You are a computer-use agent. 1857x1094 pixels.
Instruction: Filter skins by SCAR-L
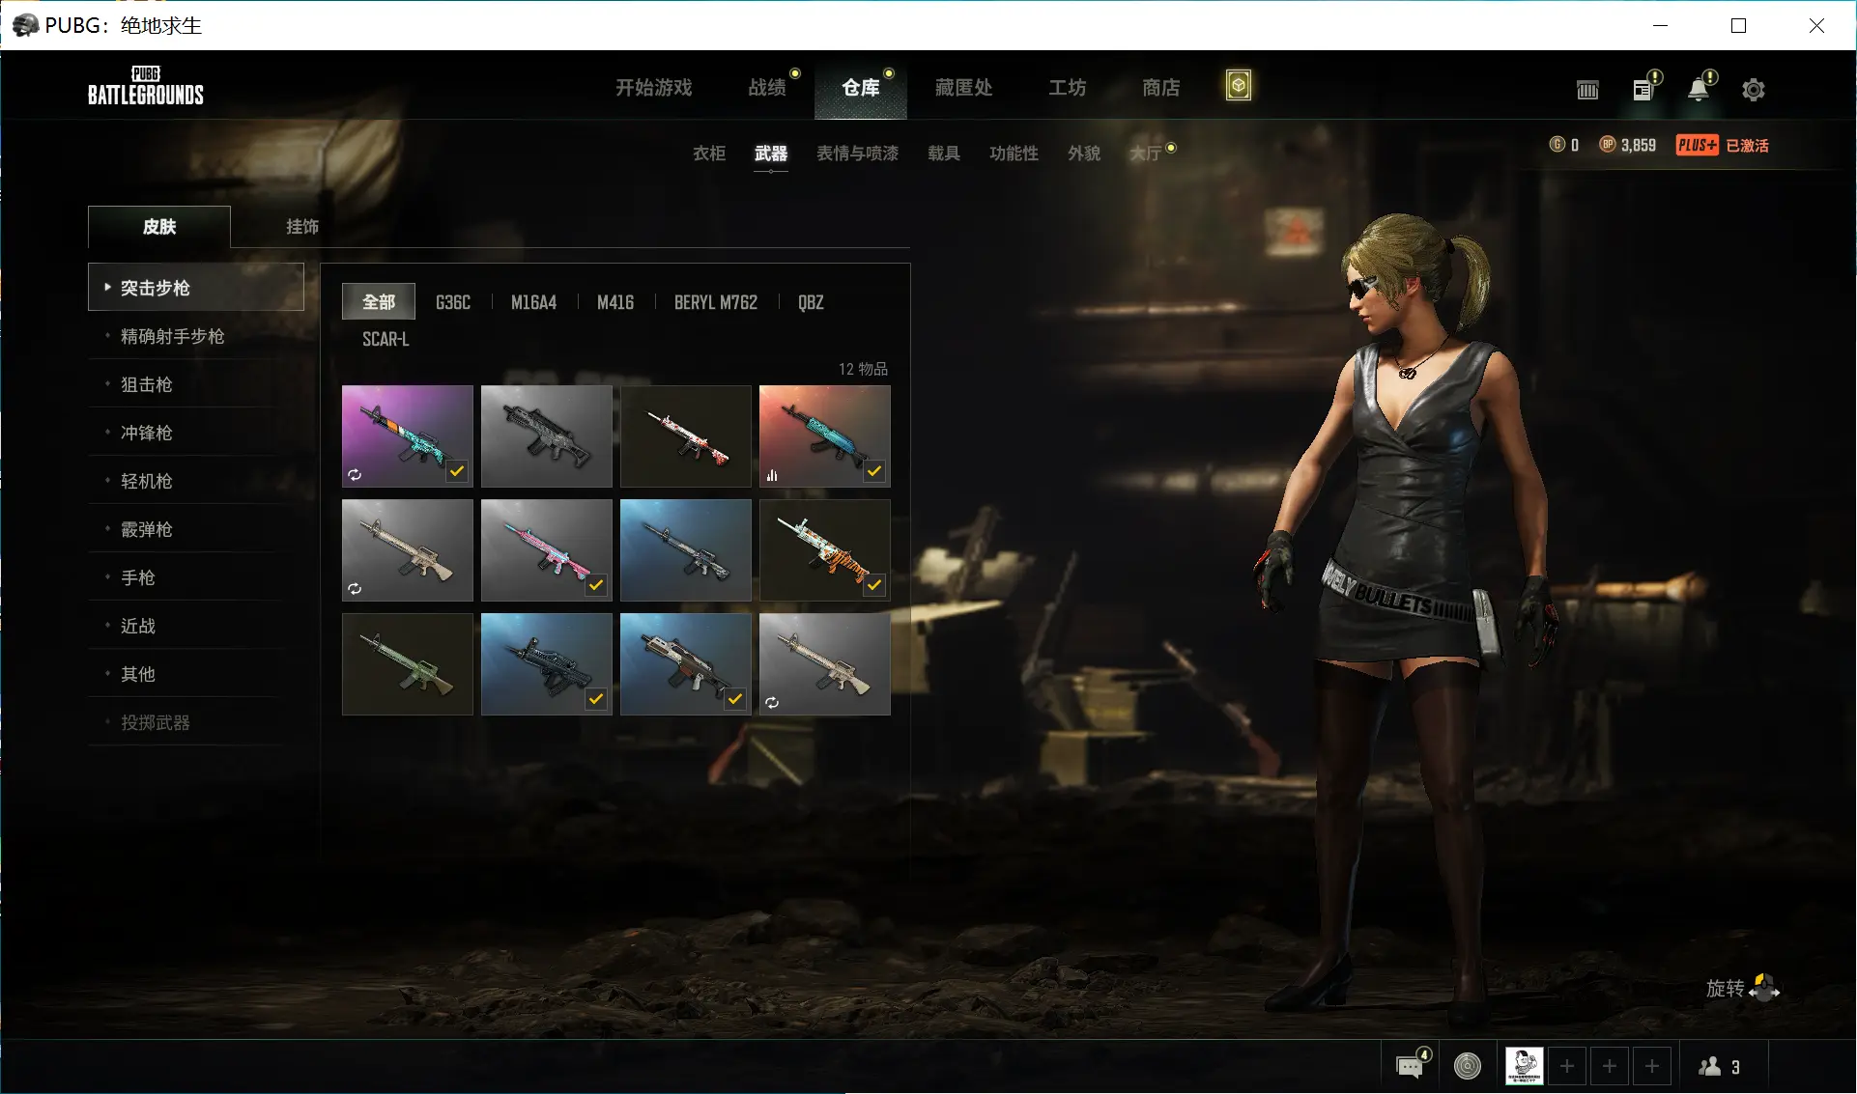pos(386,339)
